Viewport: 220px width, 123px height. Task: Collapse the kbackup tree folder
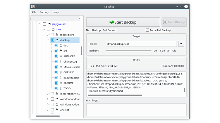48,40
